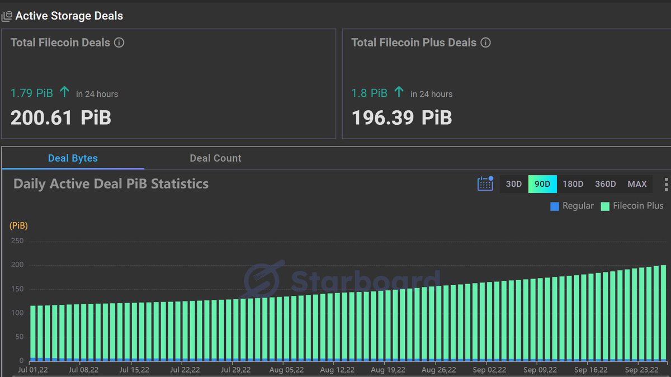Click the 1.8 PiB daily change value
This screenshot has width=671, height=377.
tap(369, 93)
